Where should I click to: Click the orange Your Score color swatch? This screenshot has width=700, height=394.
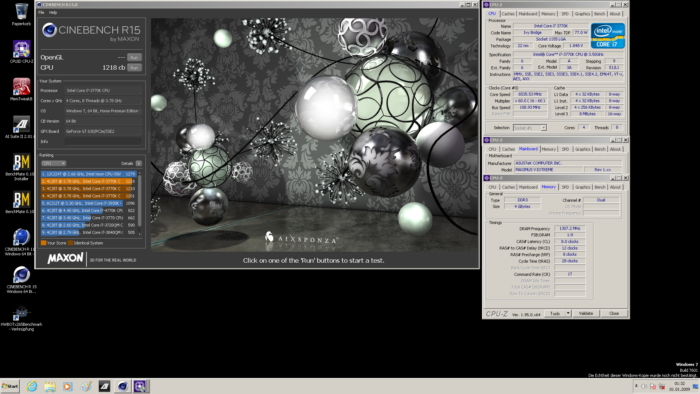click(43, 243)
